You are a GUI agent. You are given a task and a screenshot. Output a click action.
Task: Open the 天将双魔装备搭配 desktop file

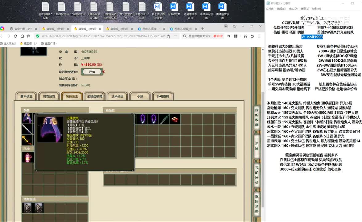(94, 10)
